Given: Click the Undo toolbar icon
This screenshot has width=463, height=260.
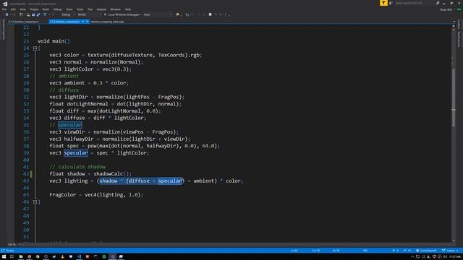Looking at the screenshot, I should 45,14.
